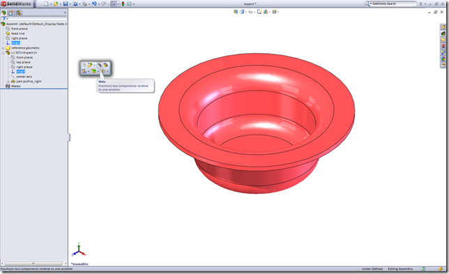
Task: Click the View Orientation cube icon
Action: 242,12
